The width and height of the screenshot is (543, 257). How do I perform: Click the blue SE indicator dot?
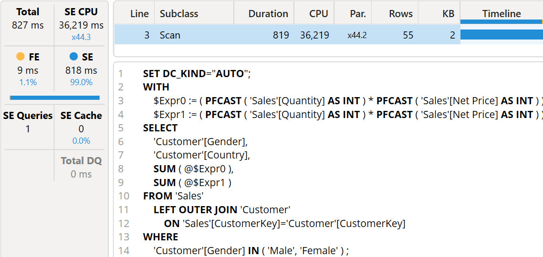tap(73, 57)
